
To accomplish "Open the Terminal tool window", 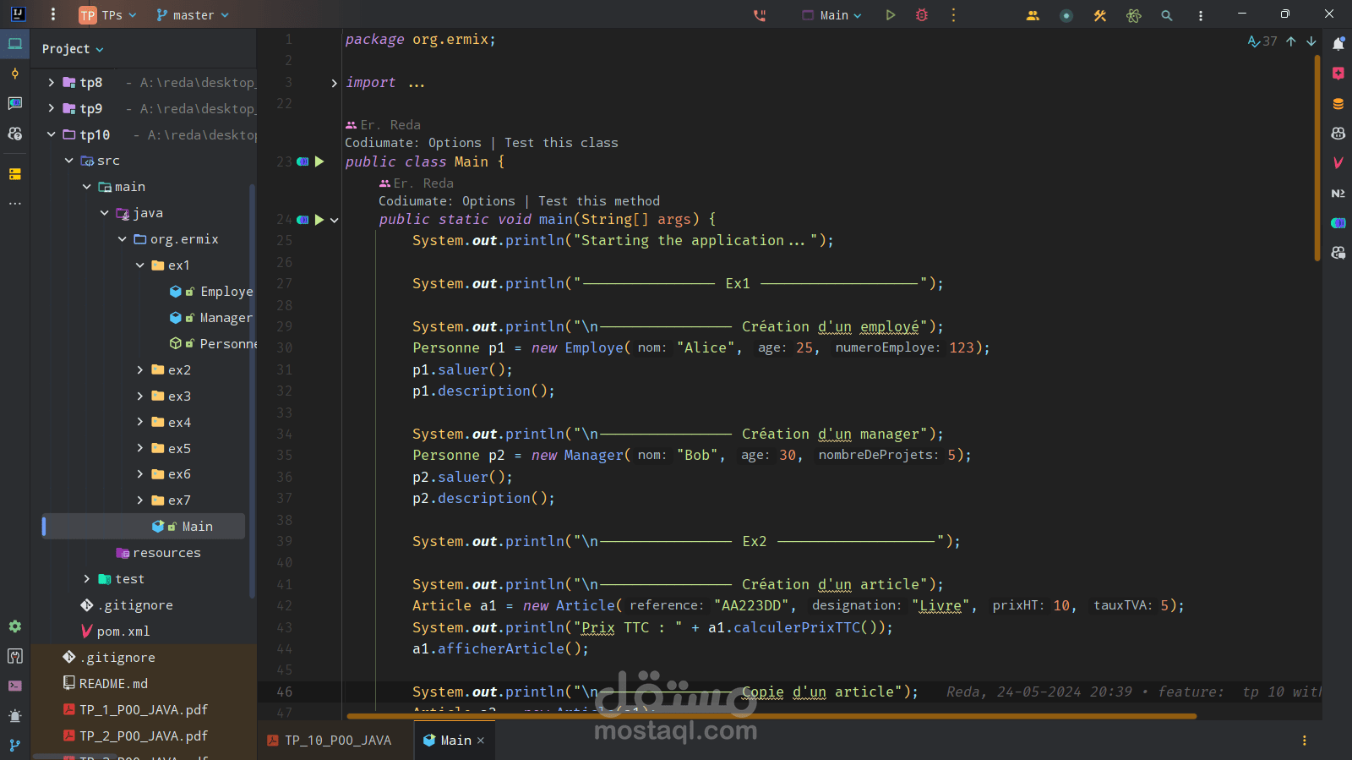I will point(15,686).
